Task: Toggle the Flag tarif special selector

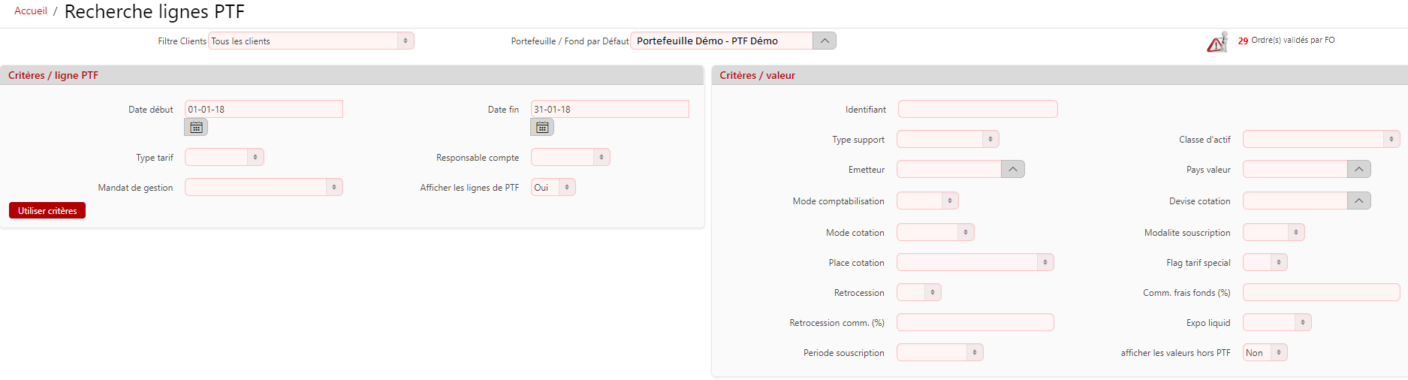Action: (x=1265, y=263)
